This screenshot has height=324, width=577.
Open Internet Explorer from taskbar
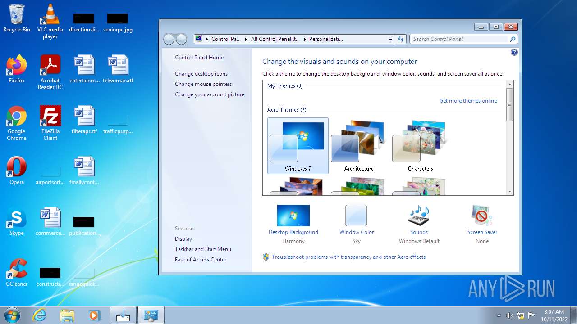40,315
